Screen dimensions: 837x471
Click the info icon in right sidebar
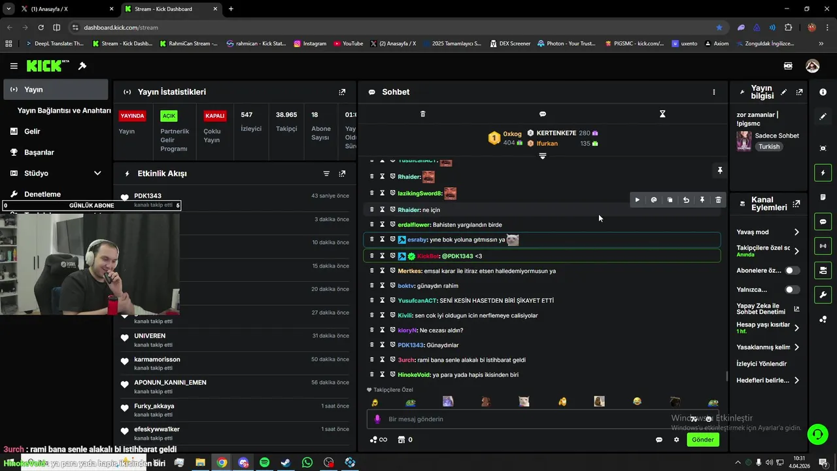[823, 92]
